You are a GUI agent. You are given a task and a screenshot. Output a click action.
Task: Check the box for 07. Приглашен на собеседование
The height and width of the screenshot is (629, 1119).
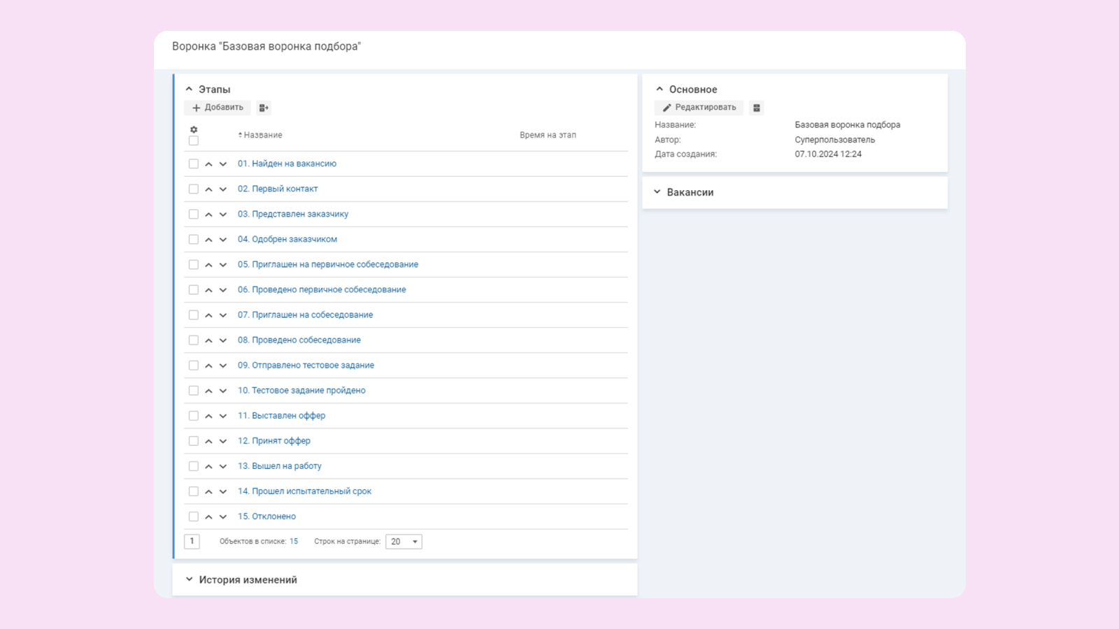tap(194, 314)
